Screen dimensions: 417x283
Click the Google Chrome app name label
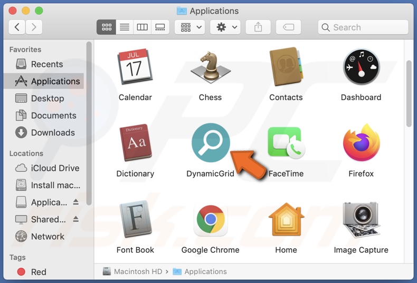pyautogui.click(x=211, y=250)
